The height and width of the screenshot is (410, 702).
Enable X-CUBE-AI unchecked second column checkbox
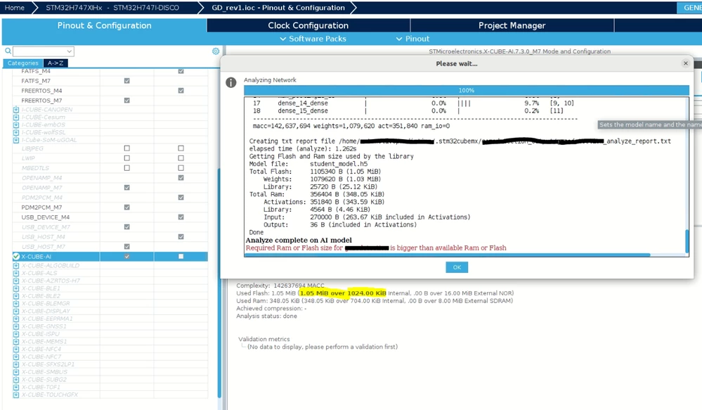pos(181,257)
